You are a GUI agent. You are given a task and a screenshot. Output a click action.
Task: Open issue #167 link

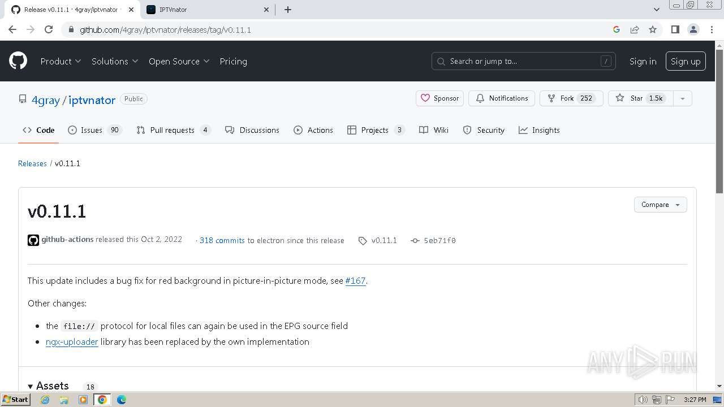tap(355, 281)
